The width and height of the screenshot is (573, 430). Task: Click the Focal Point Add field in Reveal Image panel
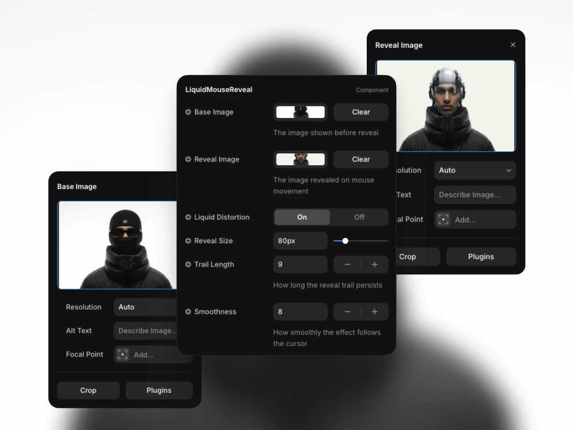pyautogui.click(x=475, y=220)
